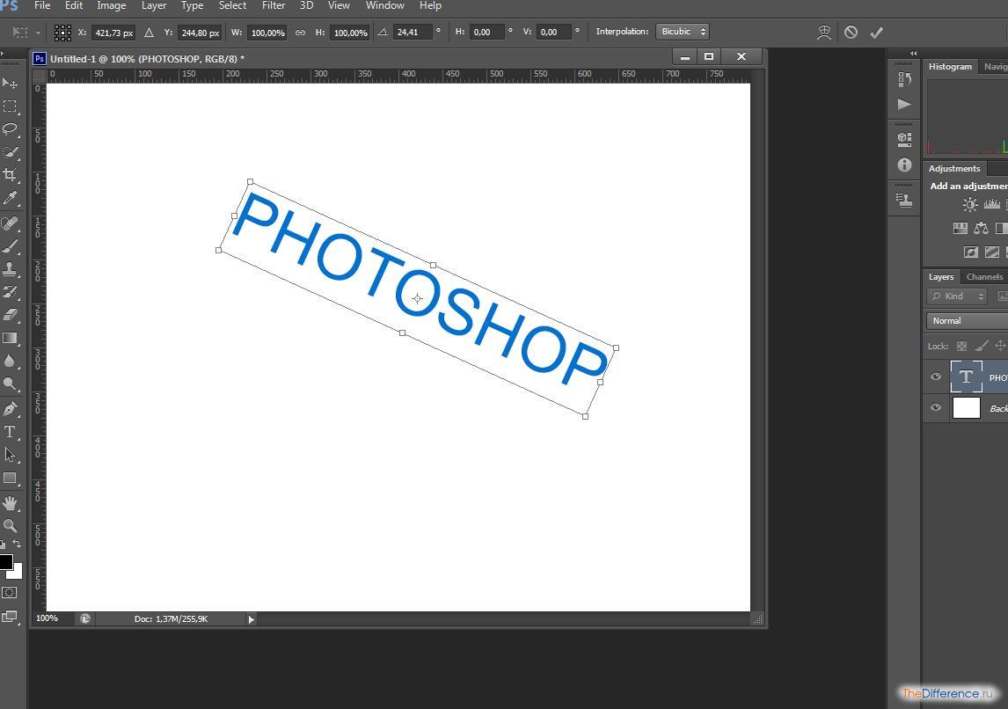The width and height of the screenshot is (1008, 709).
Task: Switch between free transform and warp modes
Action: pos(824,33)
